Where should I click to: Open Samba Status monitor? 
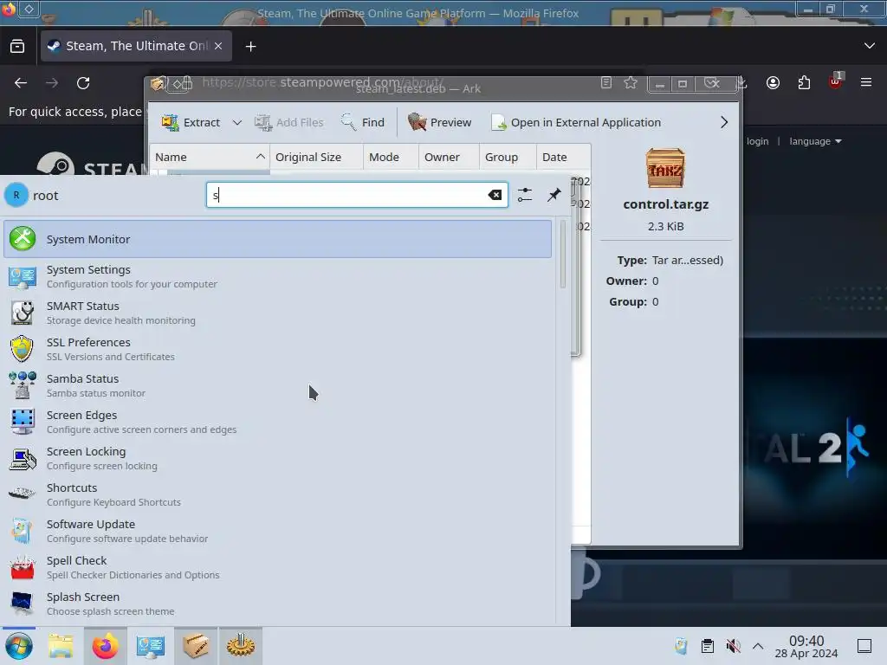coord(277,385)
